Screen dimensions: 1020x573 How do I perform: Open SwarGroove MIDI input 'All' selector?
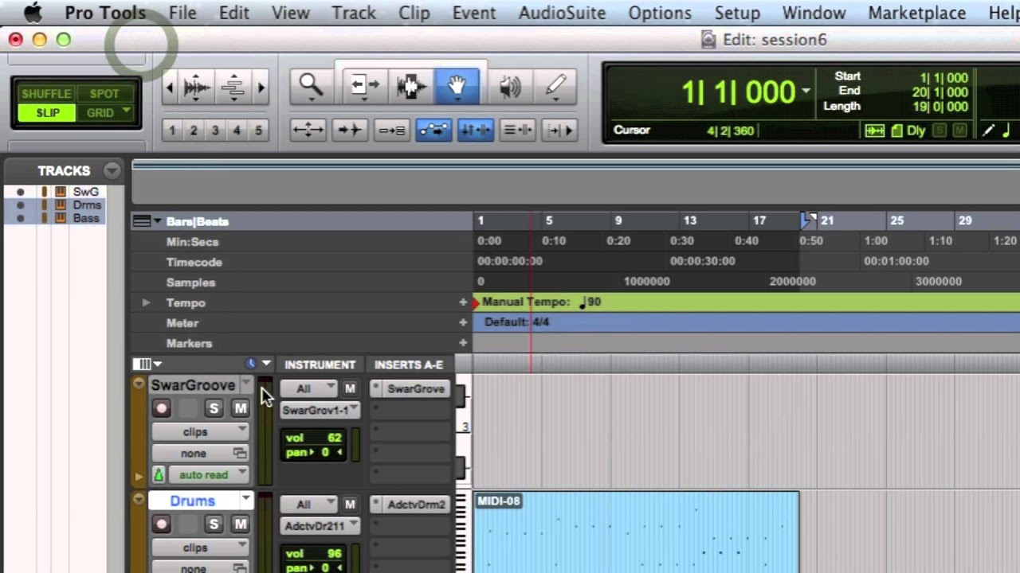[308, 389]
